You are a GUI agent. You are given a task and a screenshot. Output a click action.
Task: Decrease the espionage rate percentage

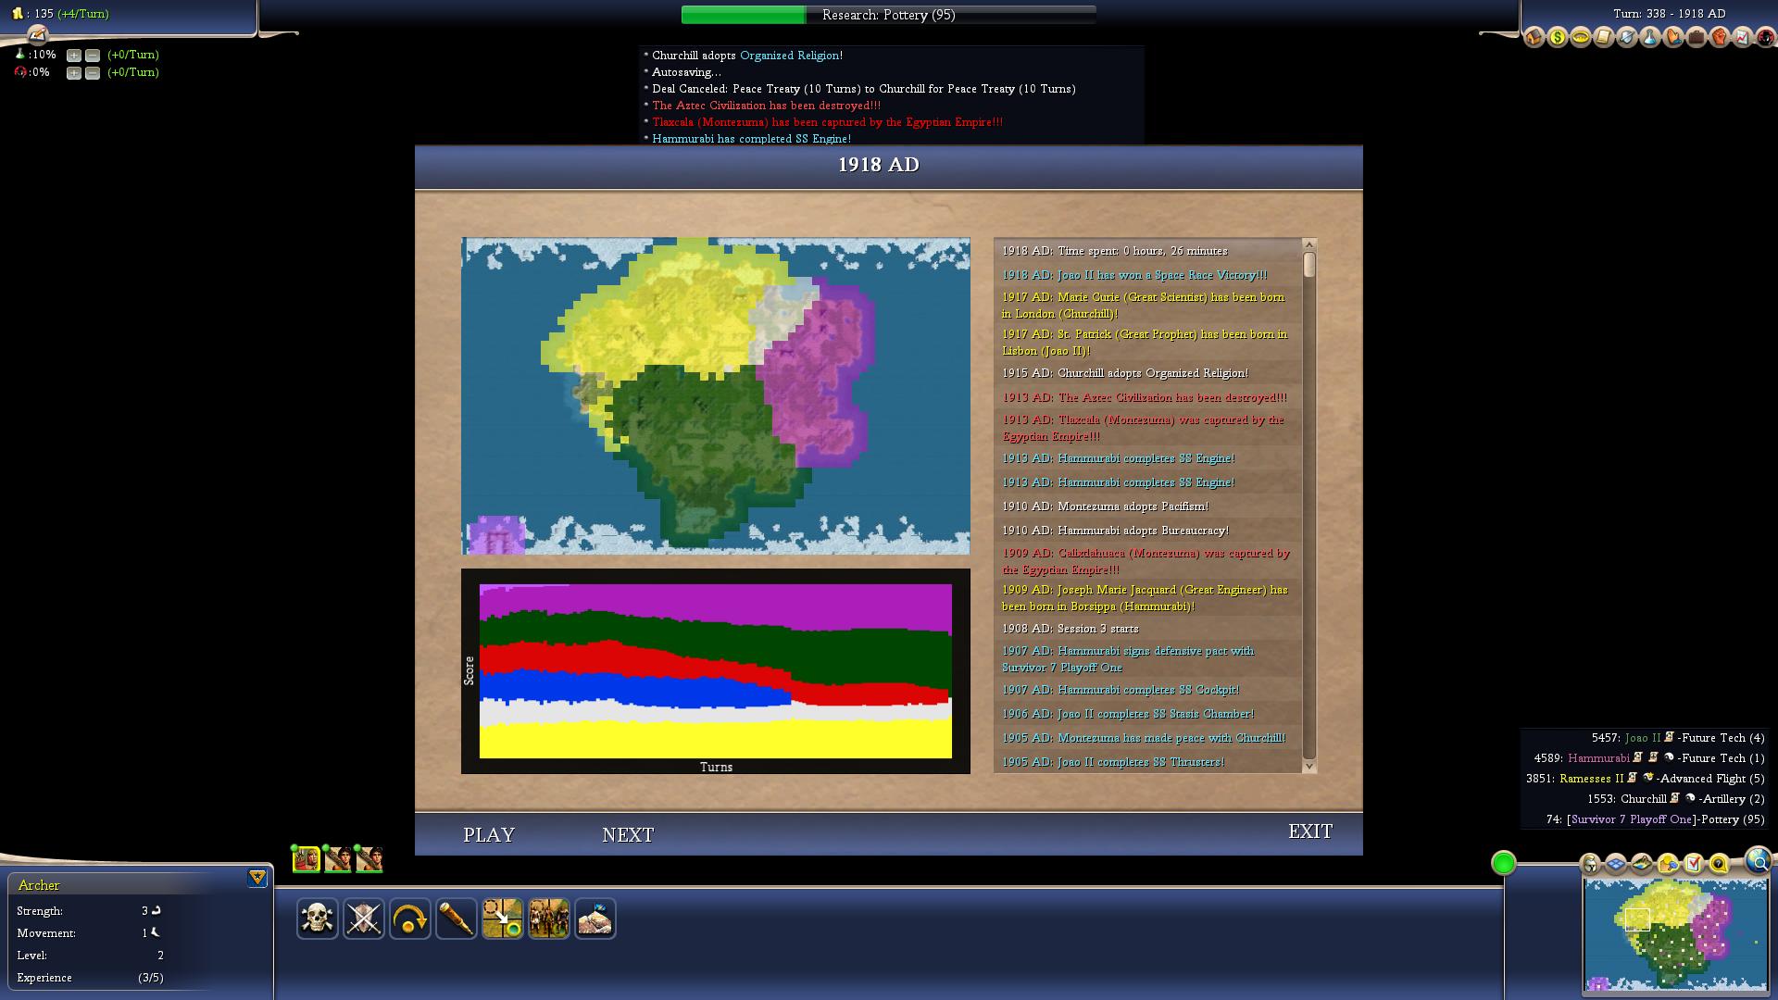(x=93, y=73)
